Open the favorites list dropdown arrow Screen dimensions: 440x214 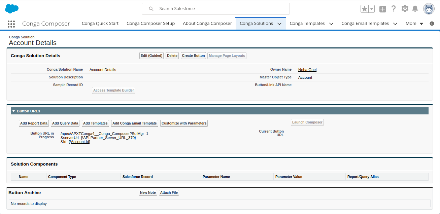tap(372, 9)
